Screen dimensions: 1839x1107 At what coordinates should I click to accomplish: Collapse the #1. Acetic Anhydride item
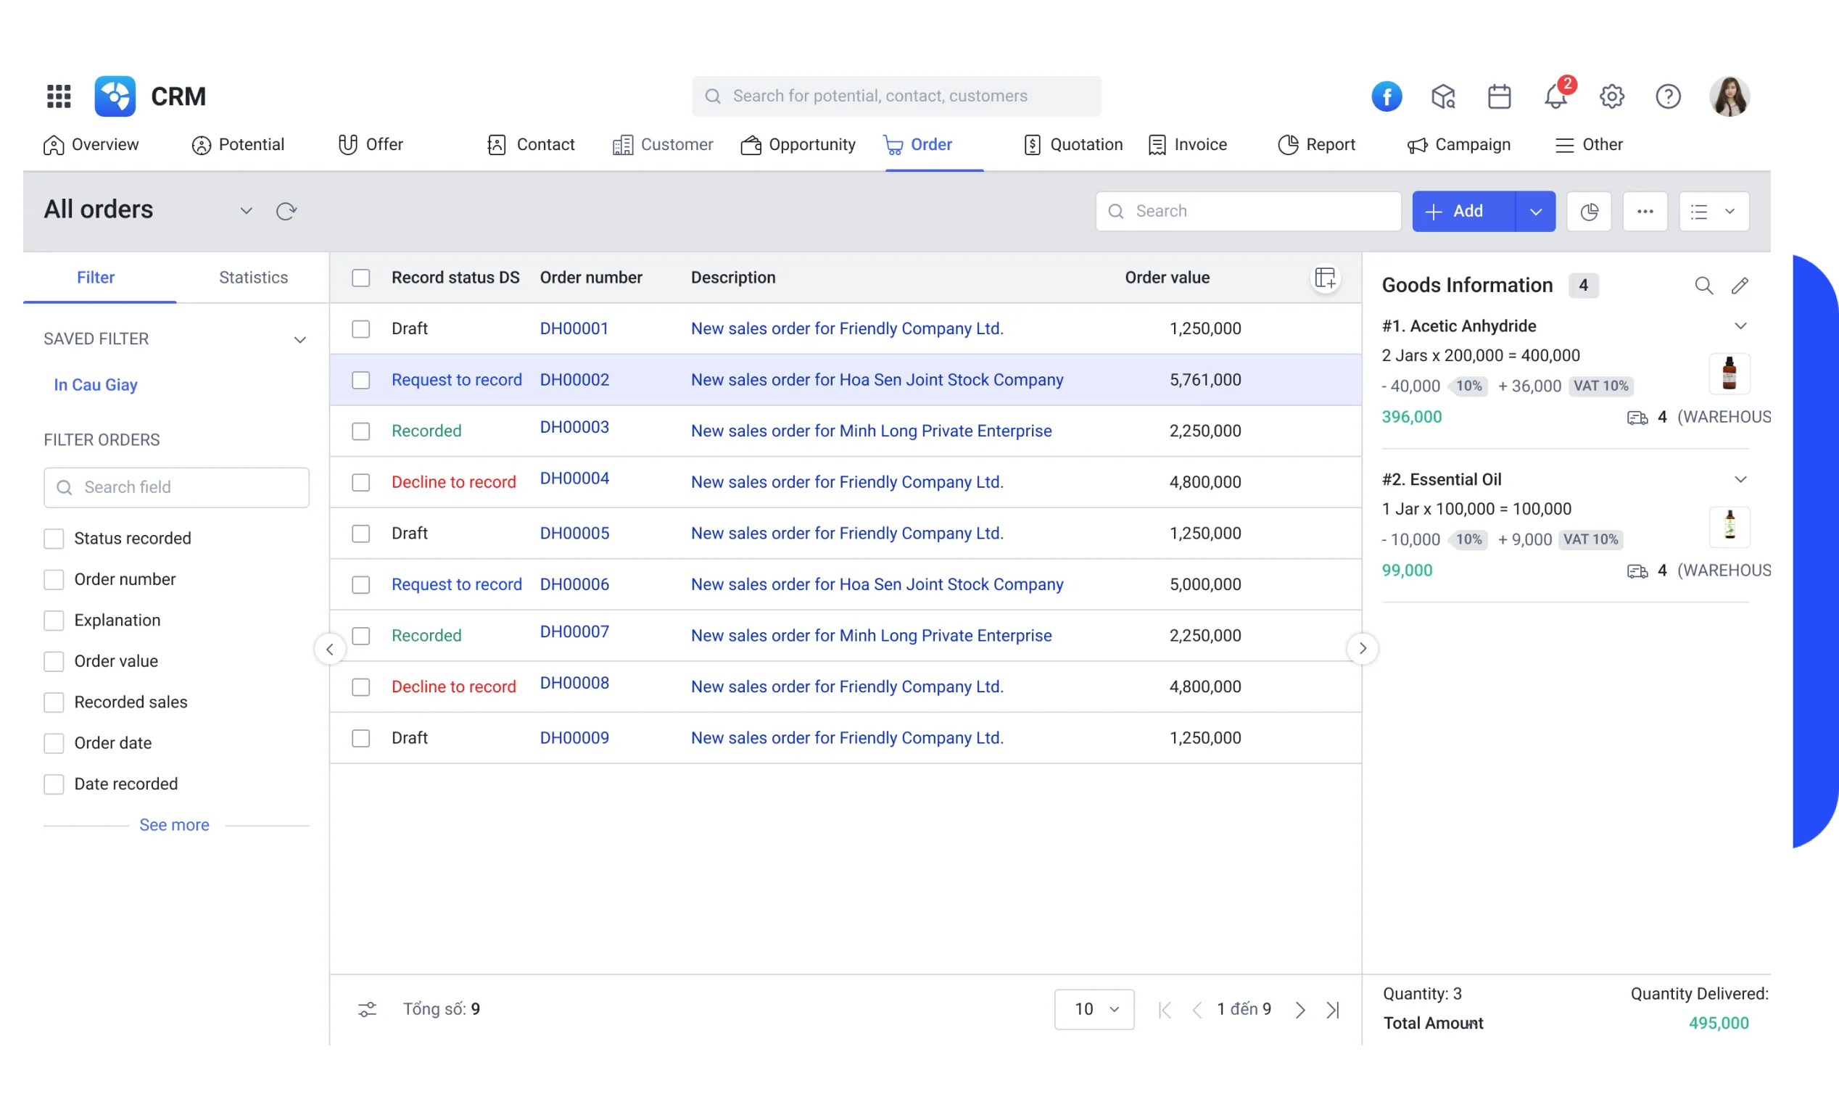point(1741,325)
